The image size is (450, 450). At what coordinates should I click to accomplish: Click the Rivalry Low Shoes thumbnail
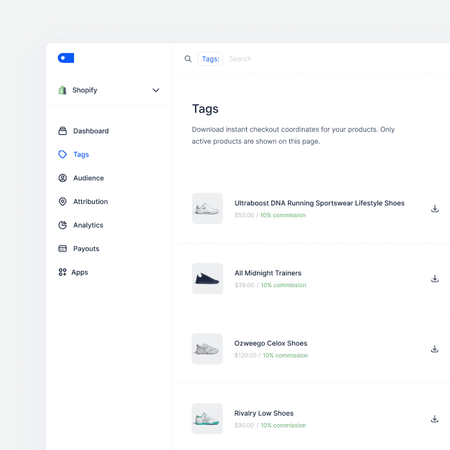208,419
